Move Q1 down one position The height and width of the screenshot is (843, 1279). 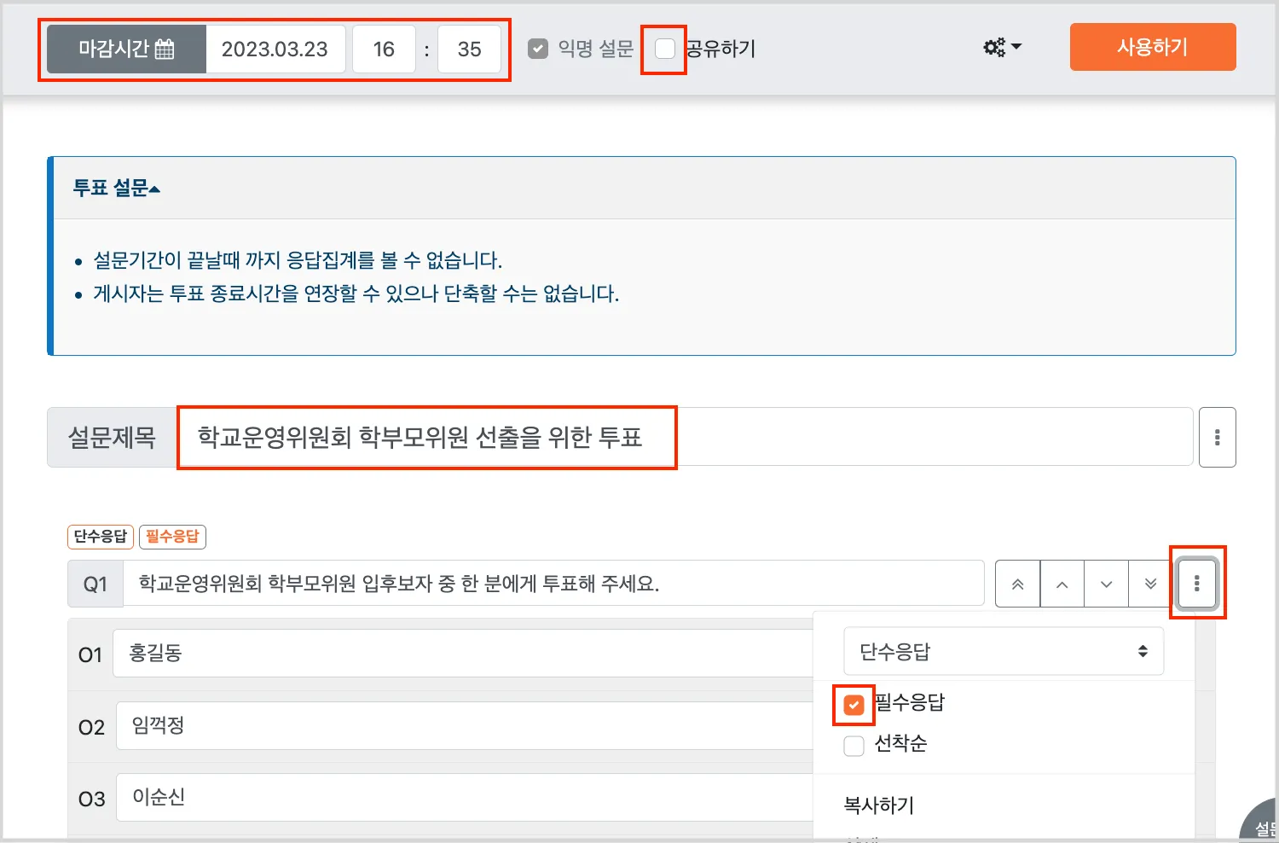pyautogui.click(x=1107, y=584)
